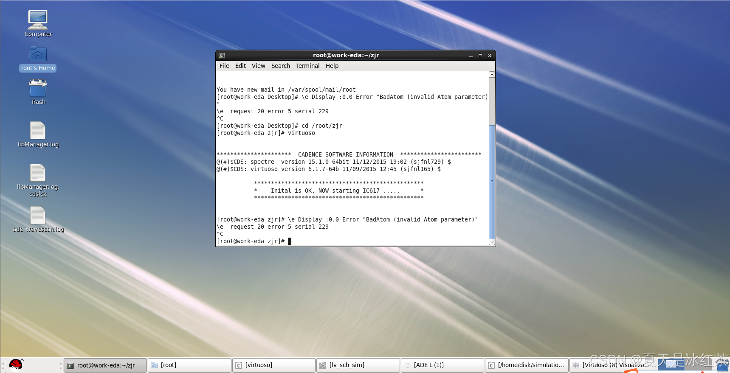Click the 'CADENCE SOFTWARE INFORMATION' line
This screenshot has width=730, height=373.
(x=349, y=154)
